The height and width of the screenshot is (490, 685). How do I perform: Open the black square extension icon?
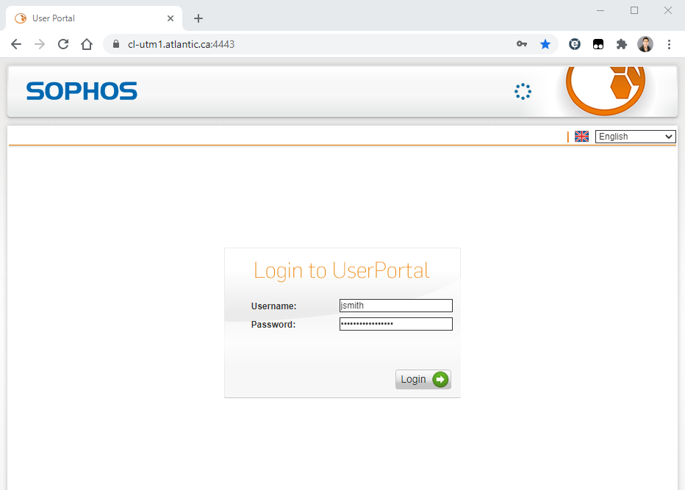(598, 44)
